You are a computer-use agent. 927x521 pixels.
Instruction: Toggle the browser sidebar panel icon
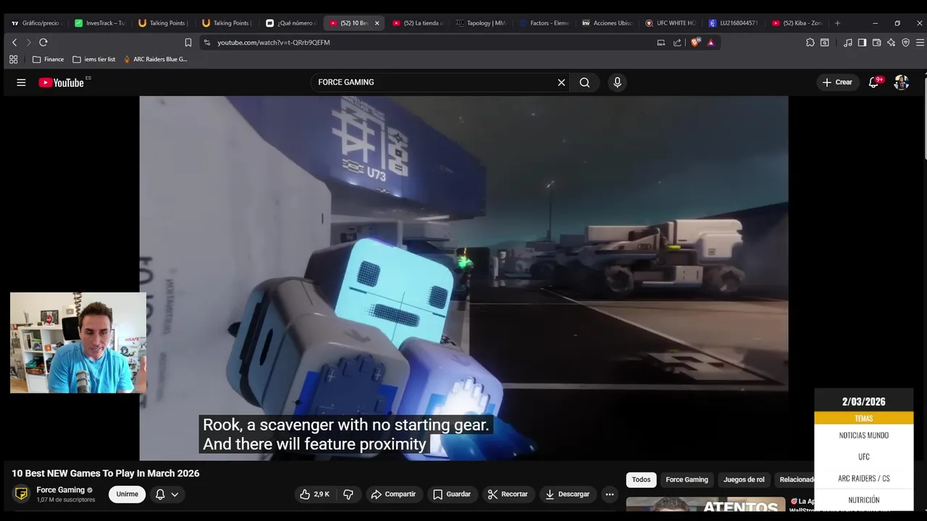tap(862, 43)
